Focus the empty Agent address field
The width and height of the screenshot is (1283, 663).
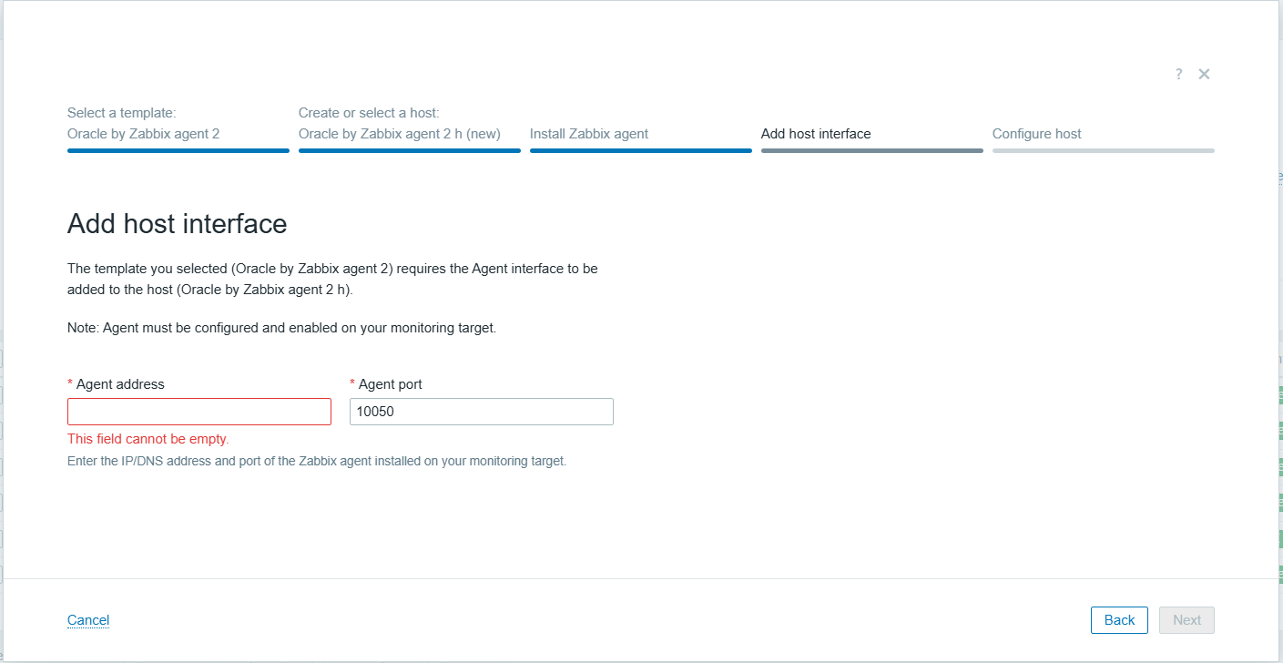(199, 412)
